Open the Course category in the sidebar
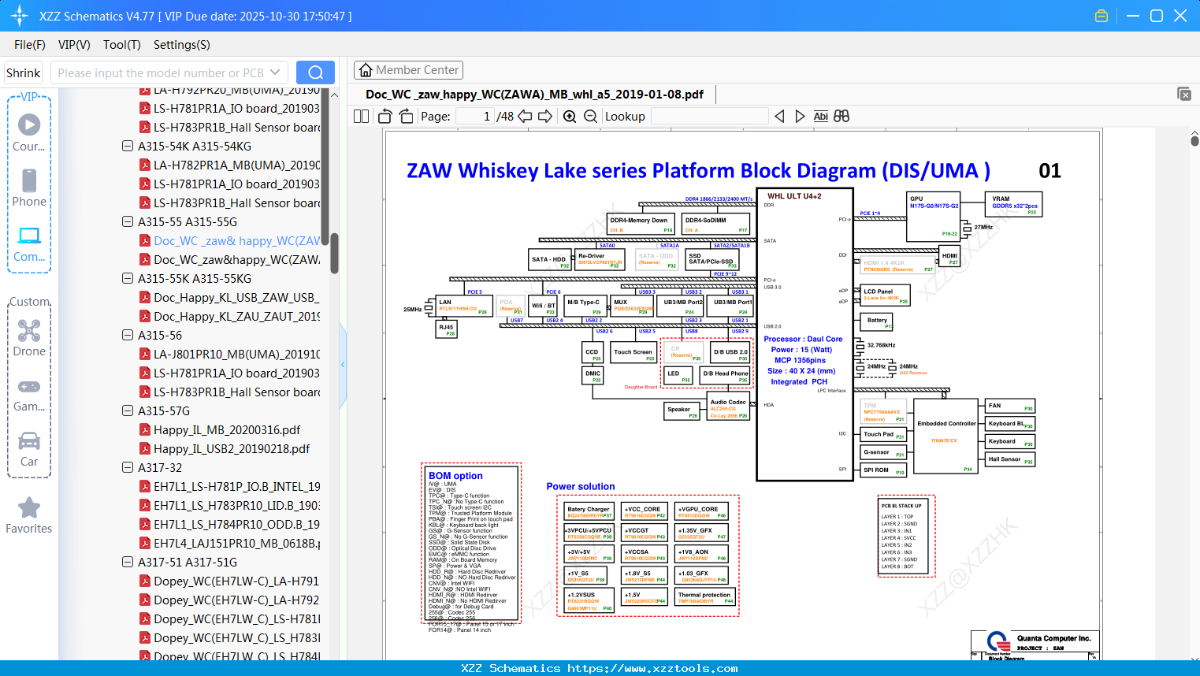The width and height of the screenshot is (1200, 676). point(29,132)
